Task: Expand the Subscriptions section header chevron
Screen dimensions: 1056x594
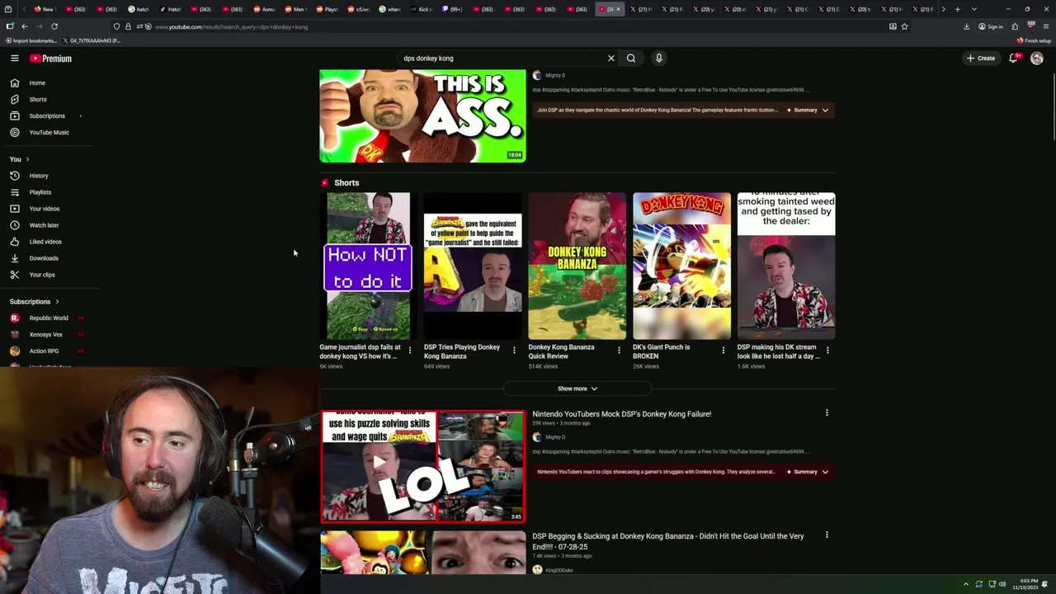Action: tap(57, 302)
